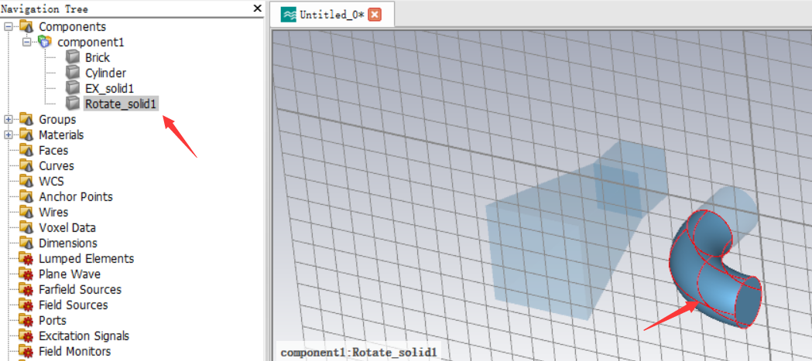Click the Excitation Signals folder icon
This screenshot has width=812, height=361.
tap(26, 335)
